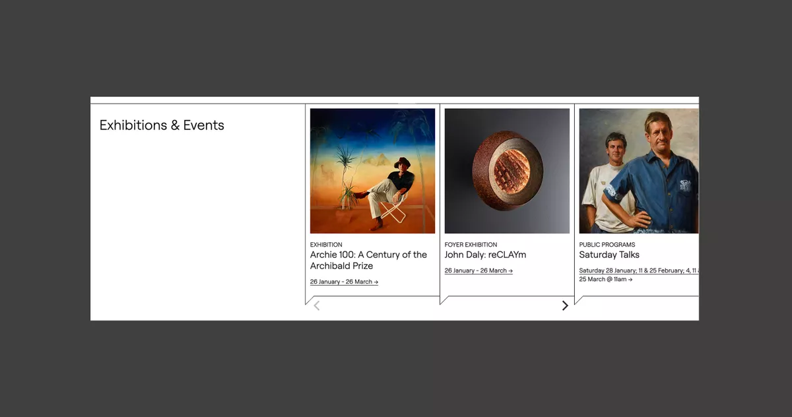Viewport: 792px width, 417px height.
Task: Click the Exhibitions & Events heading
Action: point(162,125)
